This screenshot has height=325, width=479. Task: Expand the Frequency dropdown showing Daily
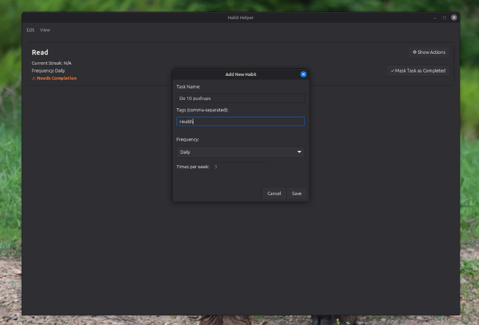coord(241,152)
